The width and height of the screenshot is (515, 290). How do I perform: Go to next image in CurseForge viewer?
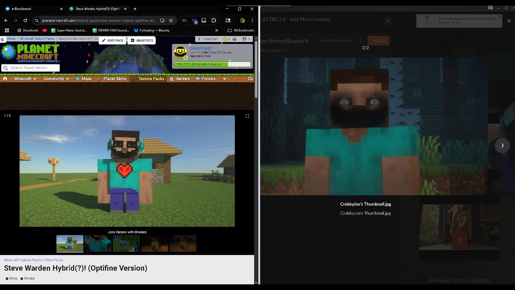(502, 145)
